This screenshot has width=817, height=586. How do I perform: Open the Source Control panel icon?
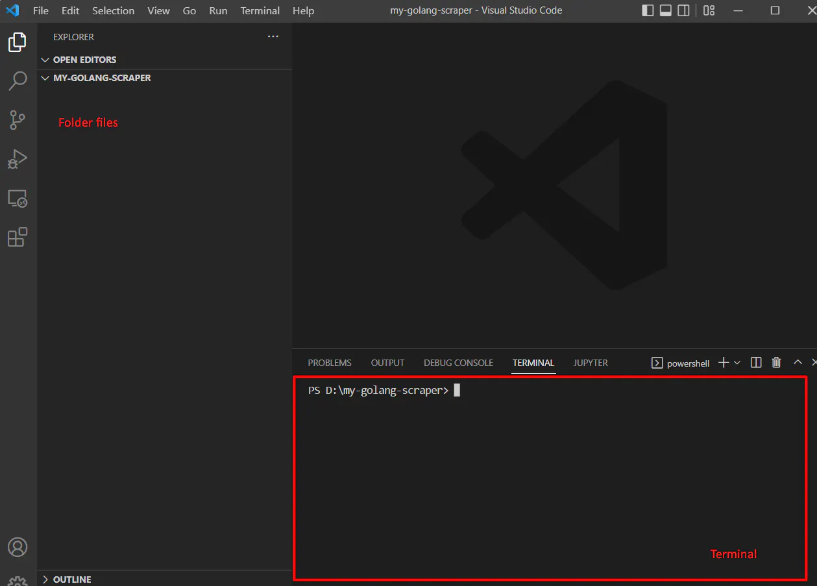point(17,119)
